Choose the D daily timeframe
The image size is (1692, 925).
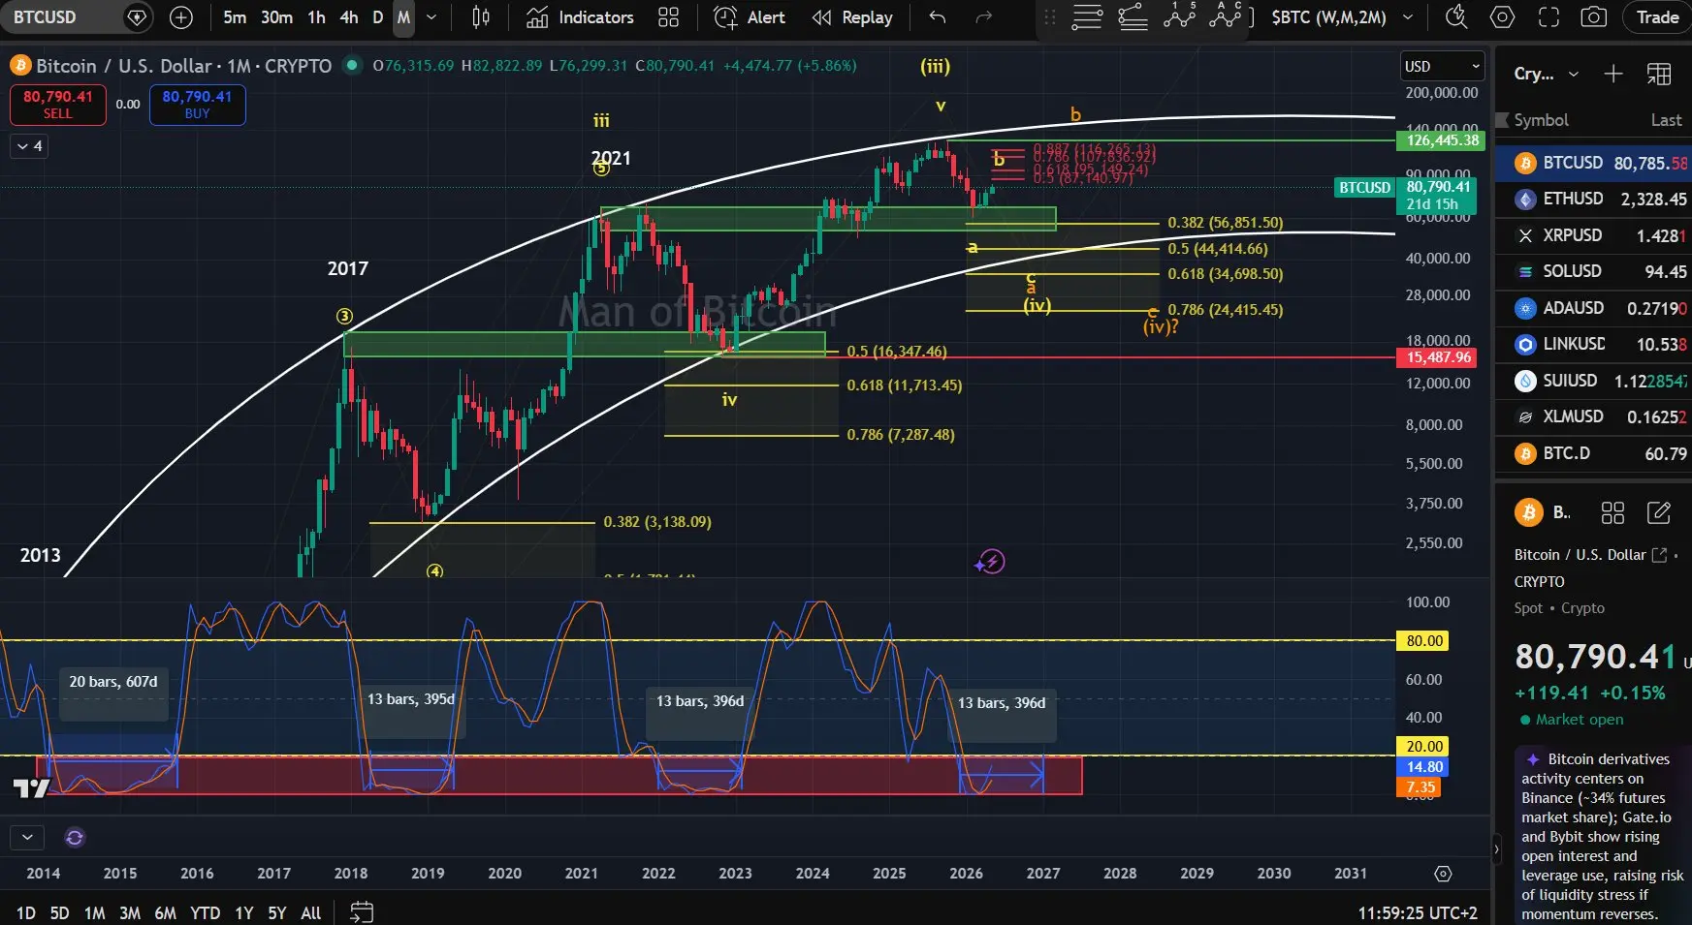coord(378,17)
